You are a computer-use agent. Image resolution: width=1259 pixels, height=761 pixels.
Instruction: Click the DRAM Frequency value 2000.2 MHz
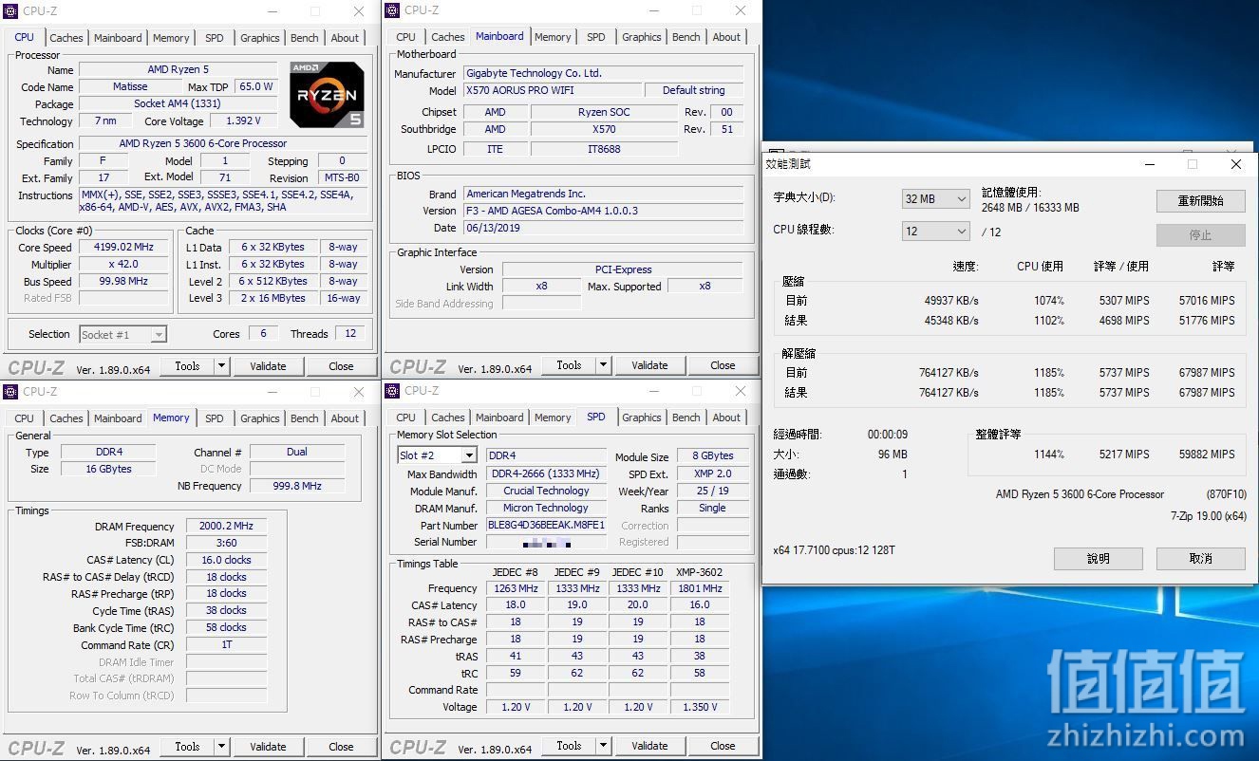pyautogui.click(x=227, y=526)
